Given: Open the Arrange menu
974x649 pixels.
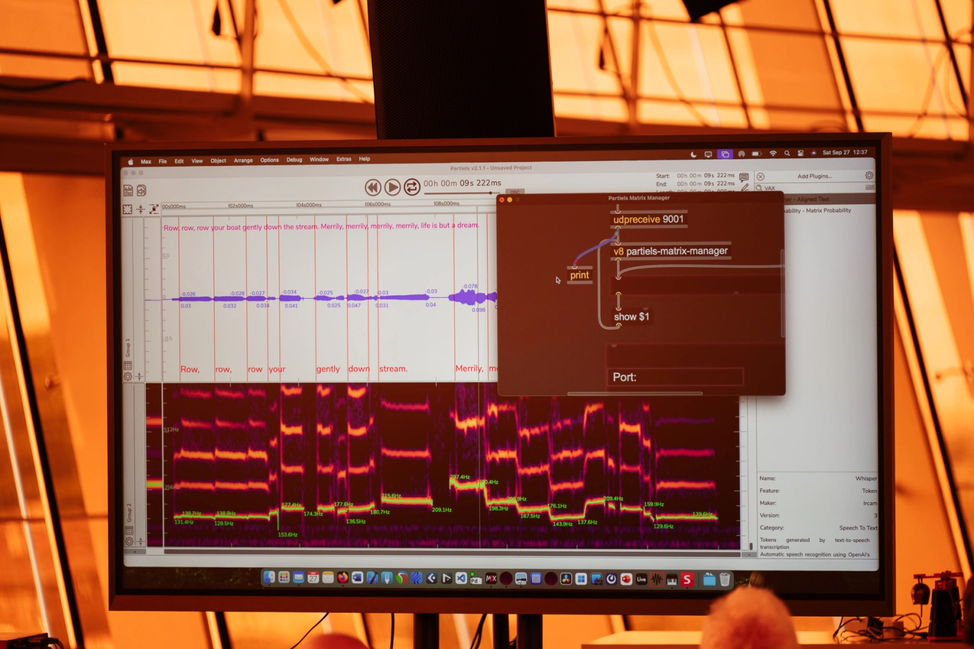Looking at the screenshot, I should click(243, 160).
